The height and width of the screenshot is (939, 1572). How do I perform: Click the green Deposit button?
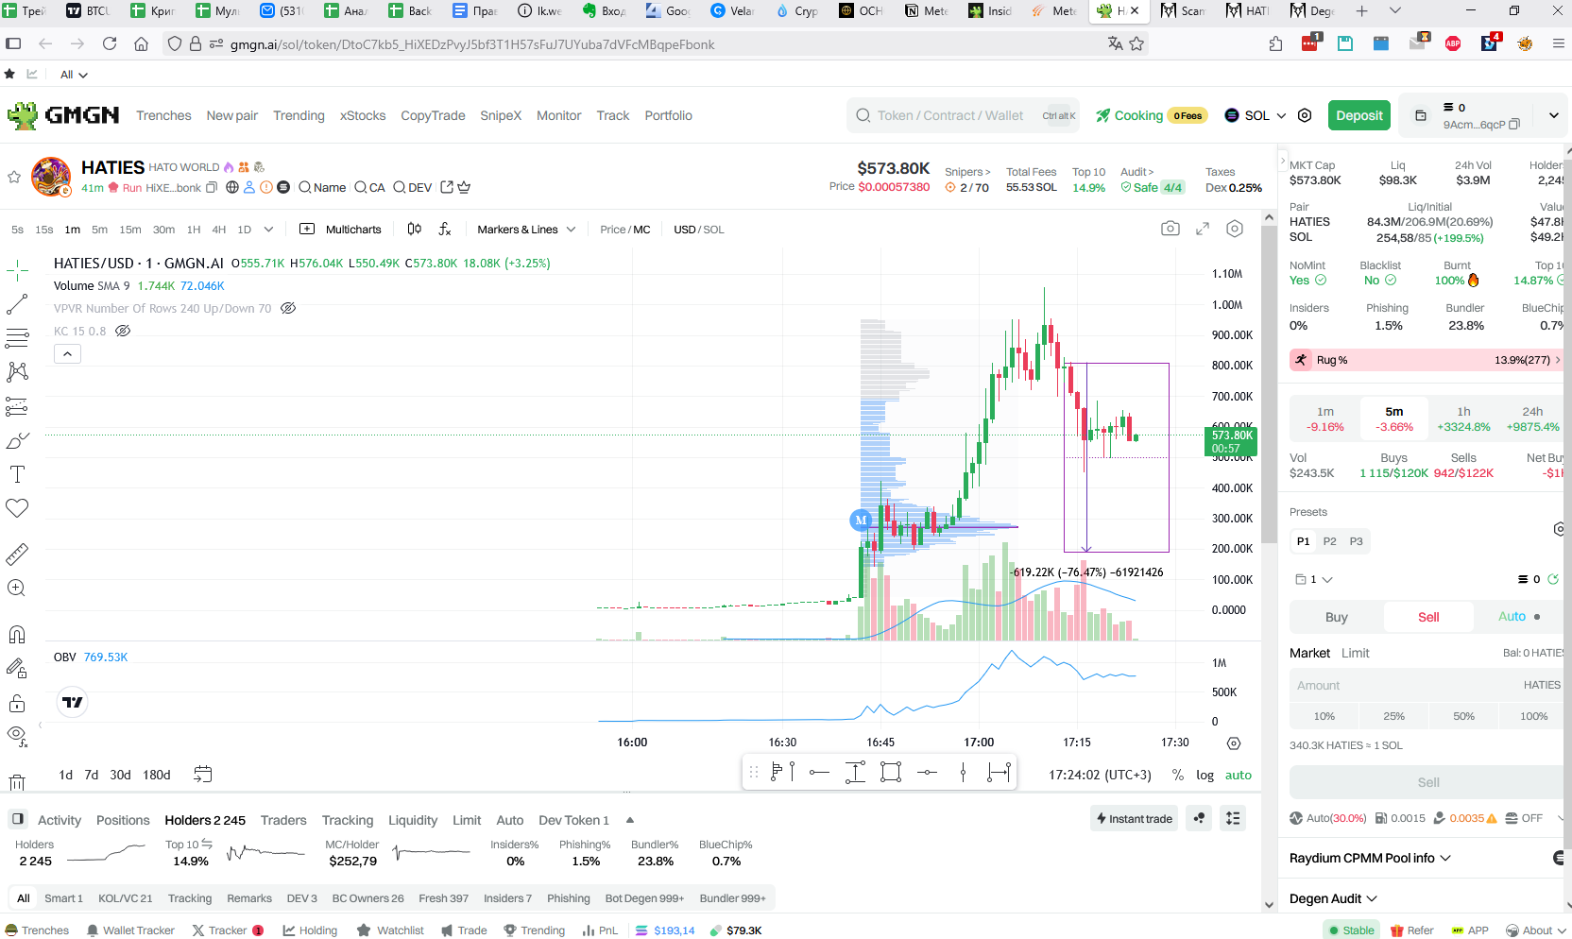click(x=1359, y=115)
